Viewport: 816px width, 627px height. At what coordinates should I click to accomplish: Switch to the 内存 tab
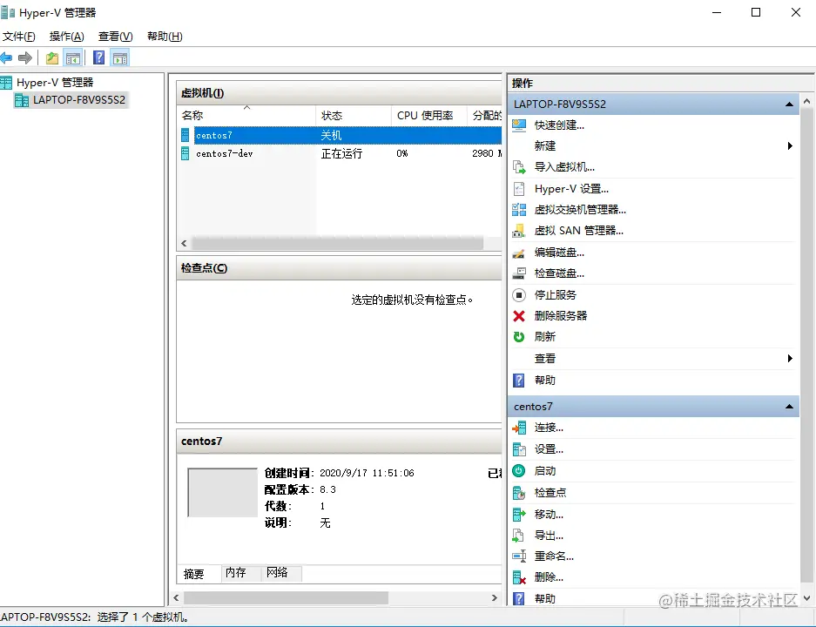pyautogui.click(x=235, y=573)
